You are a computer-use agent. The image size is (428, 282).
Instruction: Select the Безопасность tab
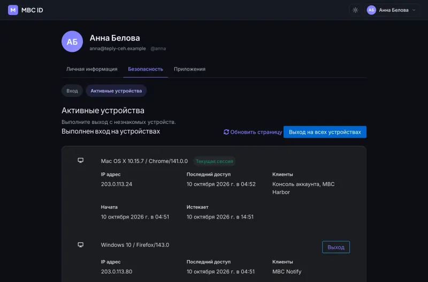(x=146, y=69)
